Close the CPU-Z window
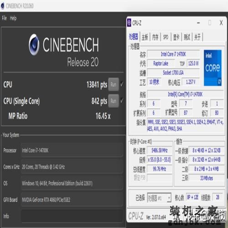Image resolution: width=228 pixels, height=228 pixels. [x=221, y=23]
